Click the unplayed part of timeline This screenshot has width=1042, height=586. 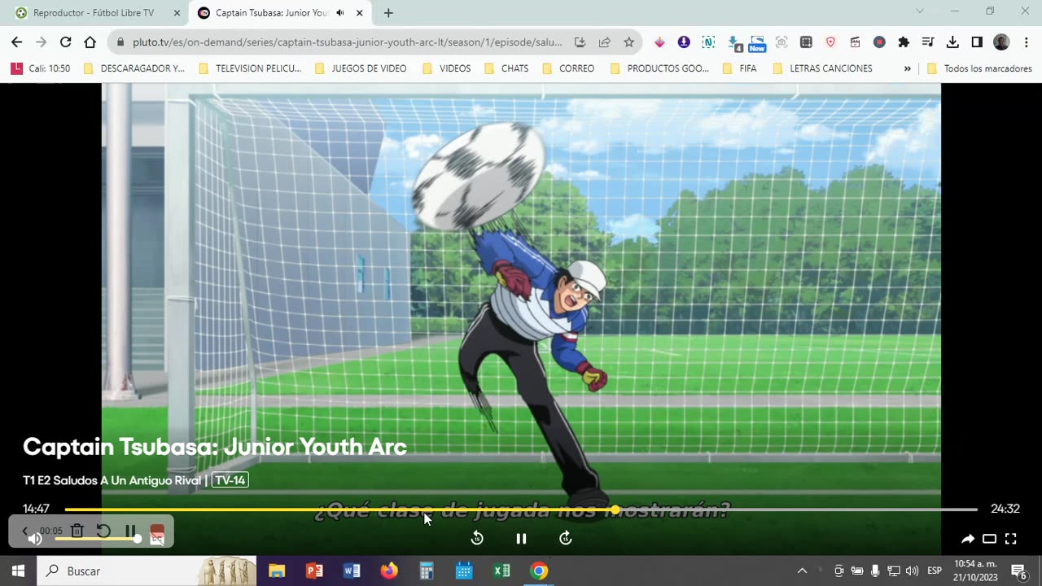(x=798, y=509)
